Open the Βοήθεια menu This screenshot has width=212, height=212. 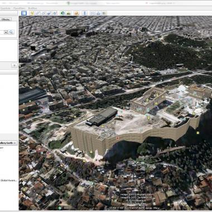[32, 8]
